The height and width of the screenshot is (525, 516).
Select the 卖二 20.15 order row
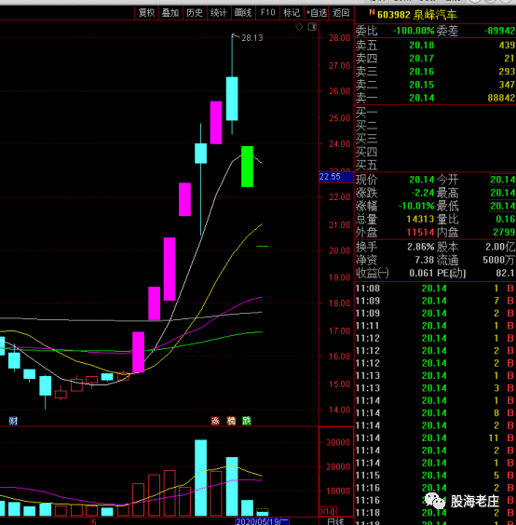coord(435,85)
